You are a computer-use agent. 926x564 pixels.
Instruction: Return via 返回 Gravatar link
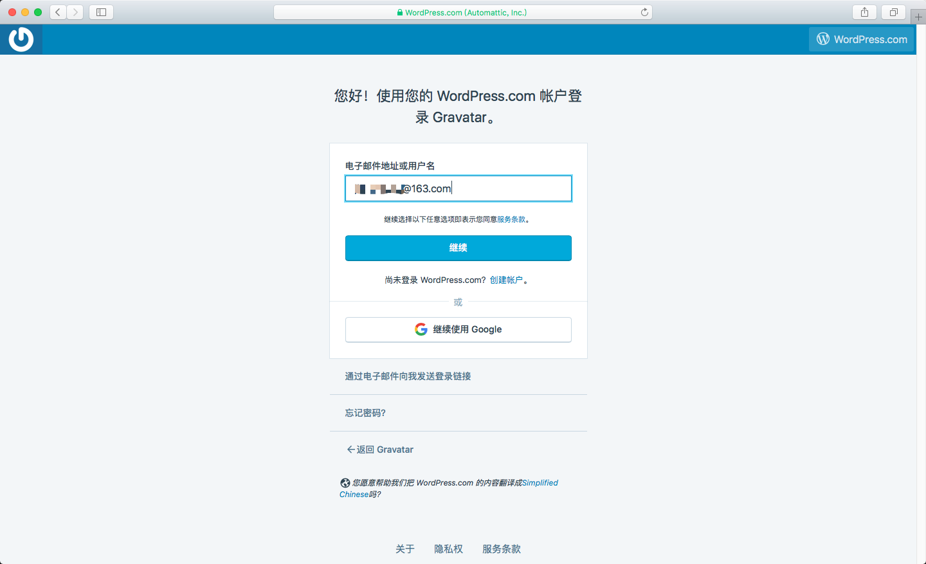(x=380, y=450)
